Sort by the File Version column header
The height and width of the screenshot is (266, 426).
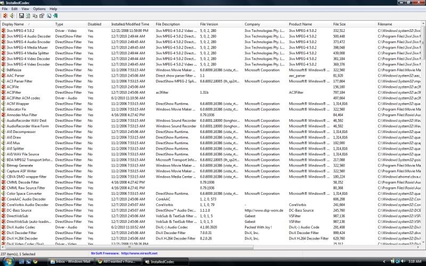point(221,24)
